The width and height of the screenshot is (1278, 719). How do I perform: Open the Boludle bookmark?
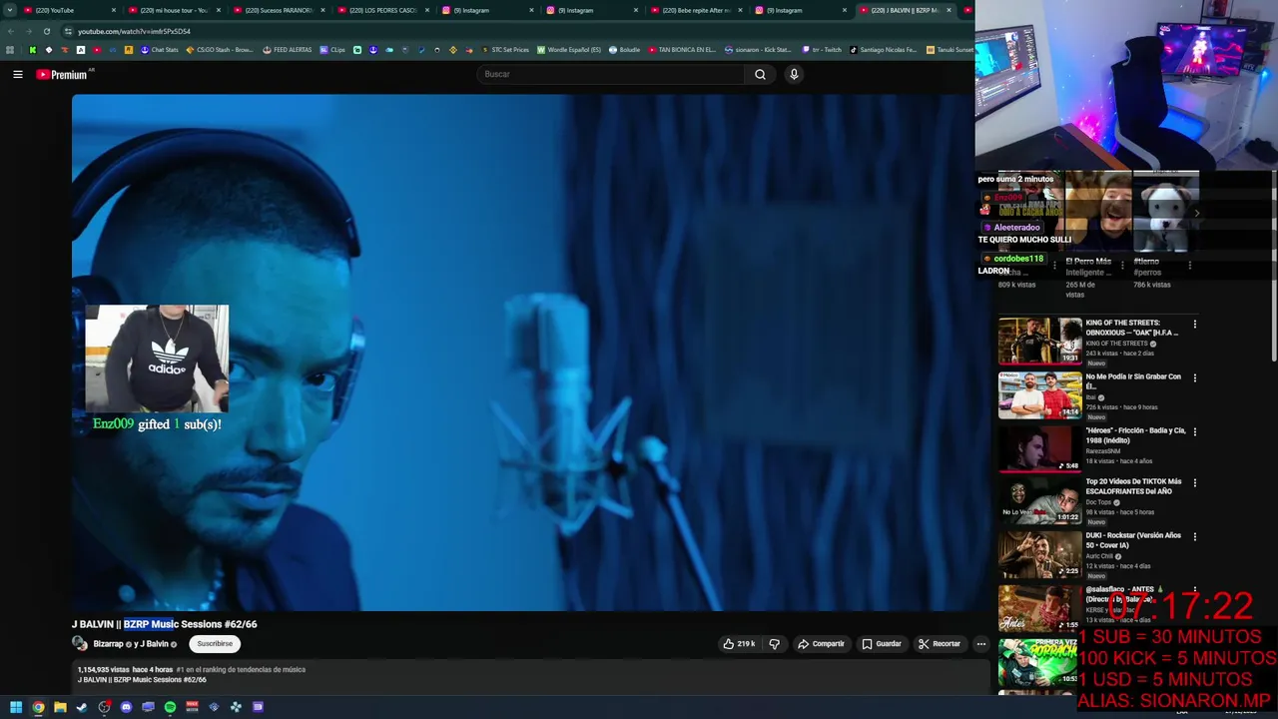coord(624,49)
